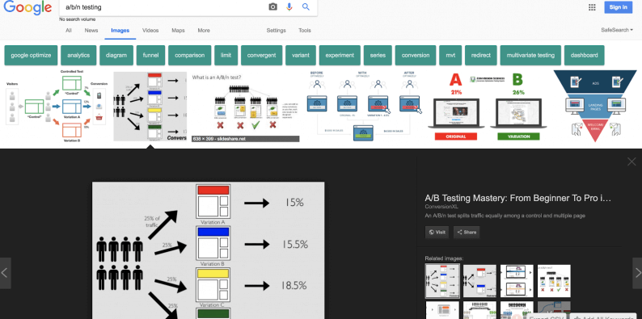
Task: Click the camera search-by-image icon
Action: click(x=272, y=7)
